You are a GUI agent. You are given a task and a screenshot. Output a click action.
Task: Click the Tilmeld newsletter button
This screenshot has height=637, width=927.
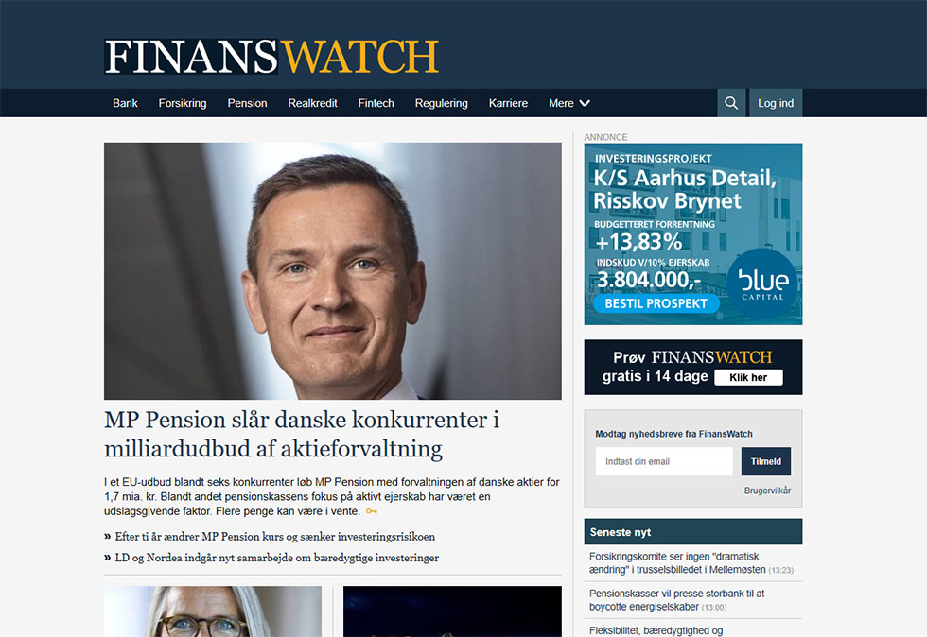(765, 461)
